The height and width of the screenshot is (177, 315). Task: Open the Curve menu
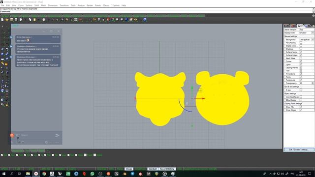pos(21,5)
